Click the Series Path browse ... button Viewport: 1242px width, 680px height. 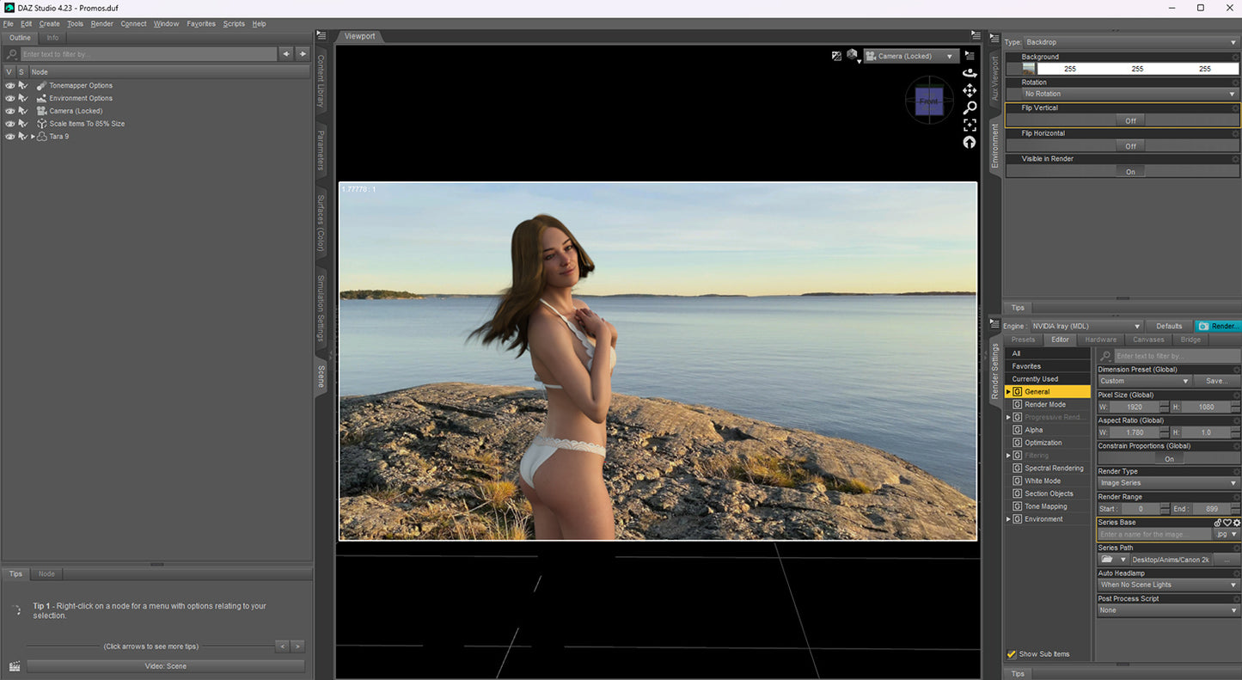[1227, 560]
